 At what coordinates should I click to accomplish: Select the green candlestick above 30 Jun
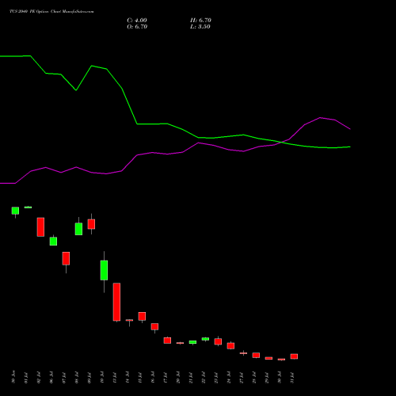(15, 211)
